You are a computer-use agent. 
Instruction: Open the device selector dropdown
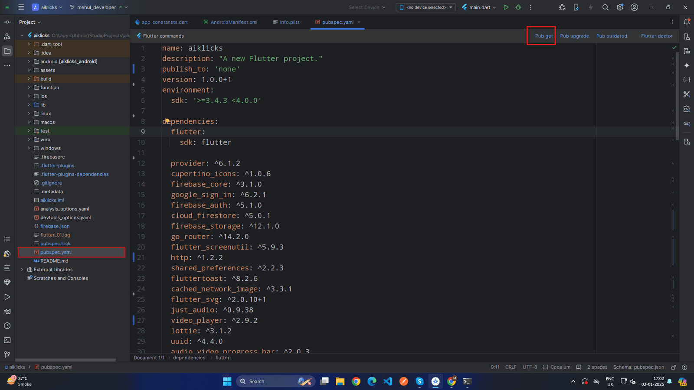(426, 7)
